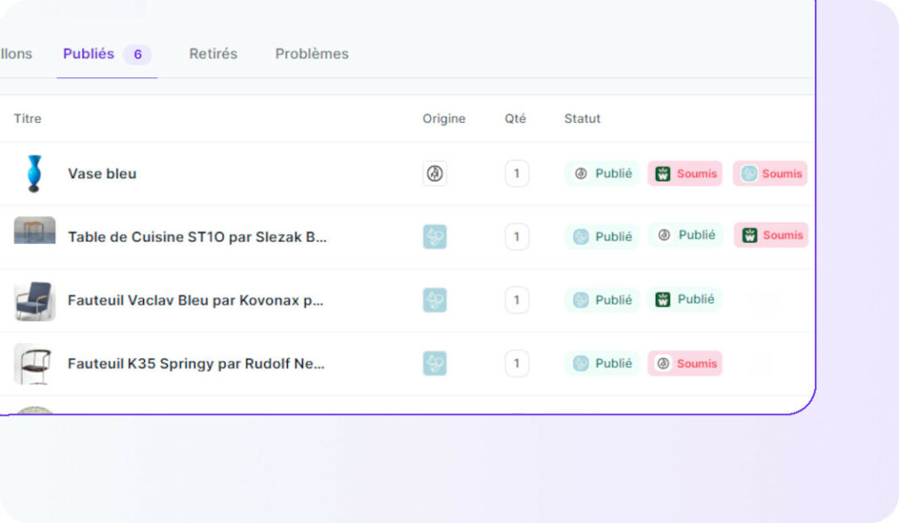This screenshot has width=899, height=523.
Task: Click the Fauteuil K35 Springy chair thumbnail
Action: [x=34, y=363]
